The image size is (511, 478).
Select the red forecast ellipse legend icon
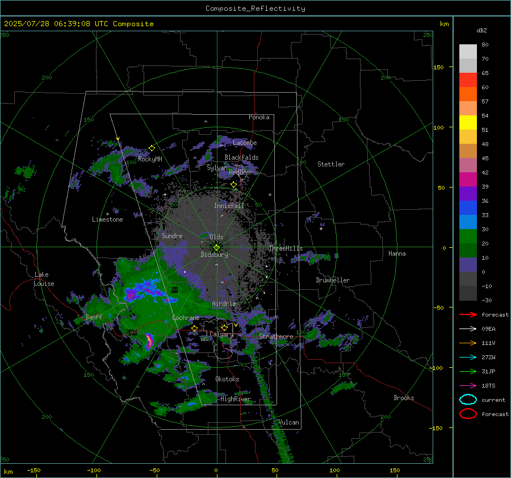[x=468, y=414]
